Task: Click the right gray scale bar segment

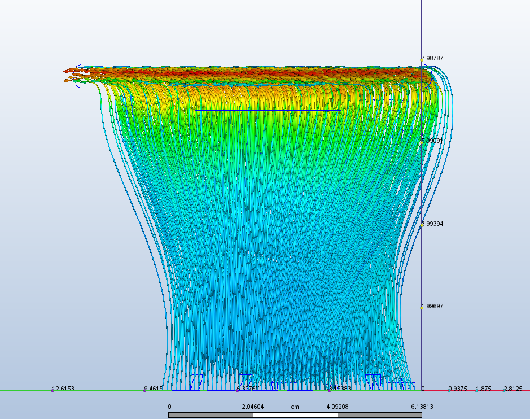Action: pos(380,415)
